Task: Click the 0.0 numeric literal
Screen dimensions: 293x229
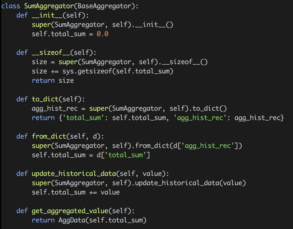Action: click(x=102, y=34)
